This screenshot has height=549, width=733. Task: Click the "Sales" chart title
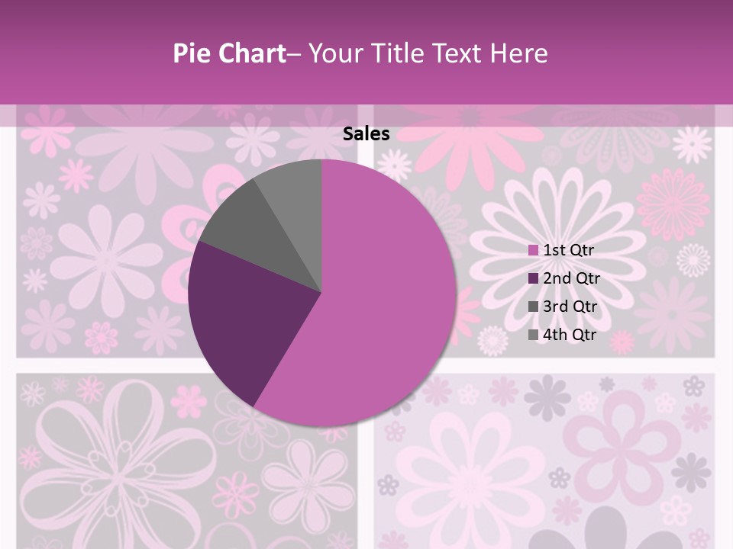click(x=366, y=134)
